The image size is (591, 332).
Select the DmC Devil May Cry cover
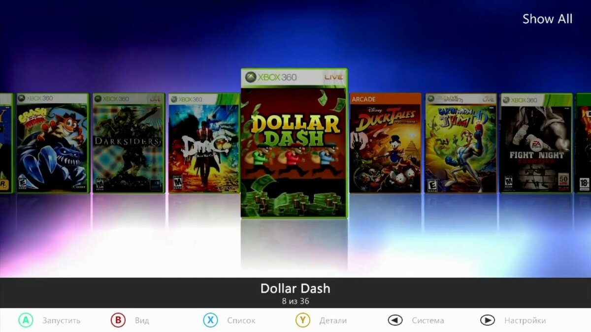(x=204, y=143)
